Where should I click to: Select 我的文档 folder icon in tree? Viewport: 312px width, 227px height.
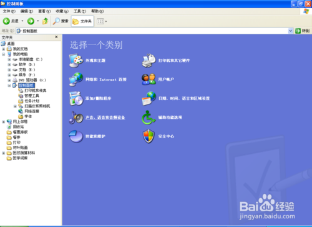click(9, 49)
